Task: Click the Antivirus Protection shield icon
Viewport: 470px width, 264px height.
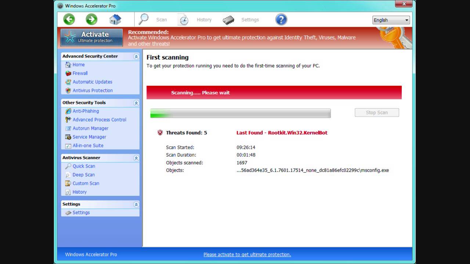Action: pyautogui.click(x=68, y=91)
